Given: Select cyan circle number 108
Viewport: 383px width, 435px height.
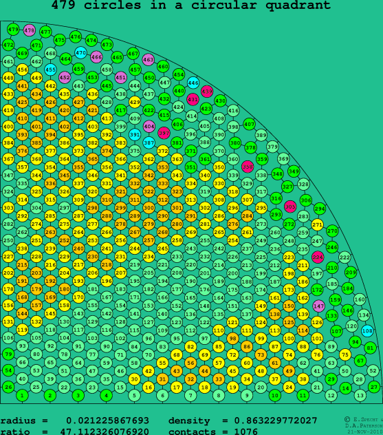Looking at the screenshot, I should [367, 331].
